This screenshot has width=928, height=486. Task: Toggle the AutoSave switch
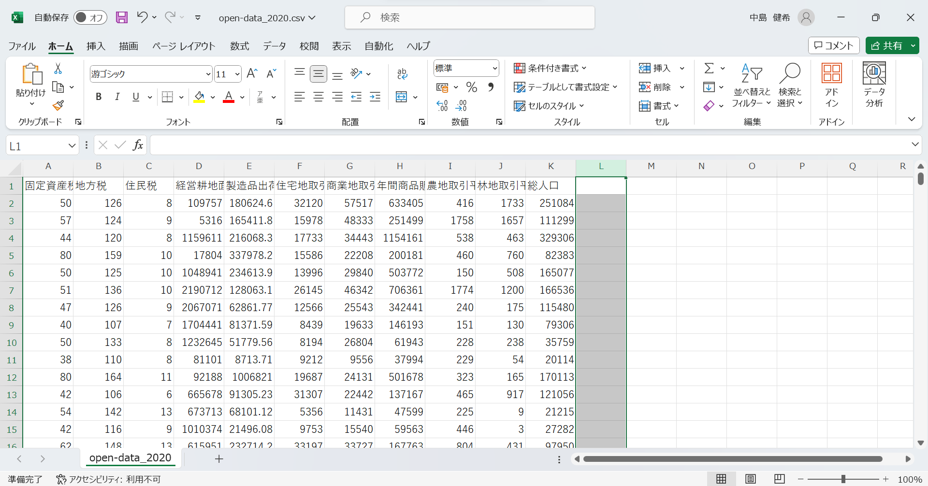[x=90, y=18]
